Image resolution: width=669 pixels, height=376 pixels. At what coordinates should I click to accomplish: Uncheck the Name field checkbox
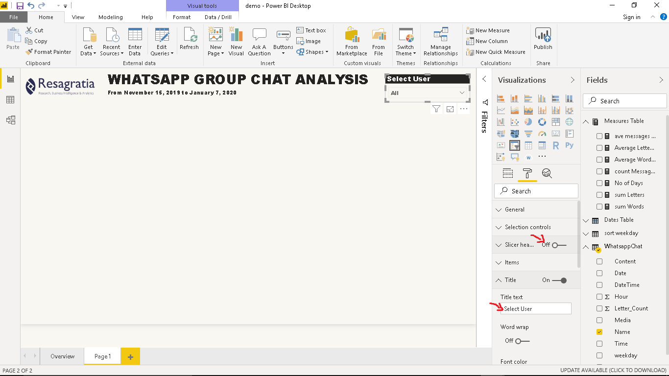tap(599, 332)
